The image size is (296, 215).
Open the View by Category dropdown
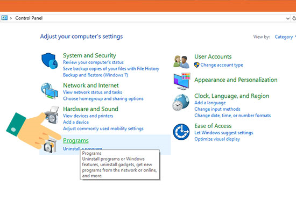coord(285,37)
